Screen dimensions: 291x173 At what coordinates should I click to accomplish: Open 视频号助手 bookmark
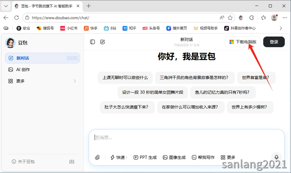pyautogui.click(x=206, y=28)
